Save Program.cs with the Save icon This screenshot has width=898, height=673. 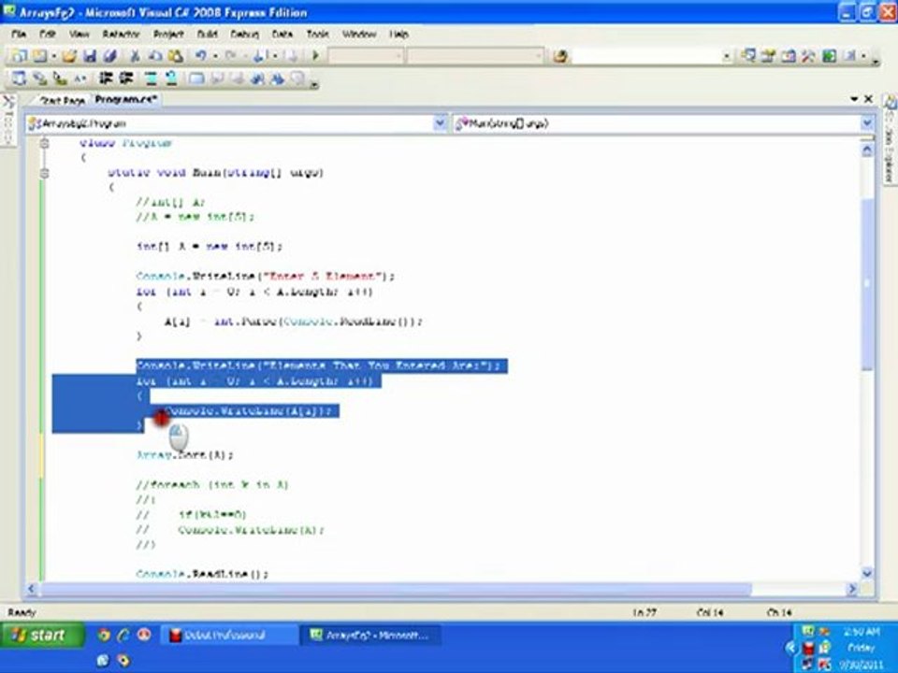(x=90, y=55)
